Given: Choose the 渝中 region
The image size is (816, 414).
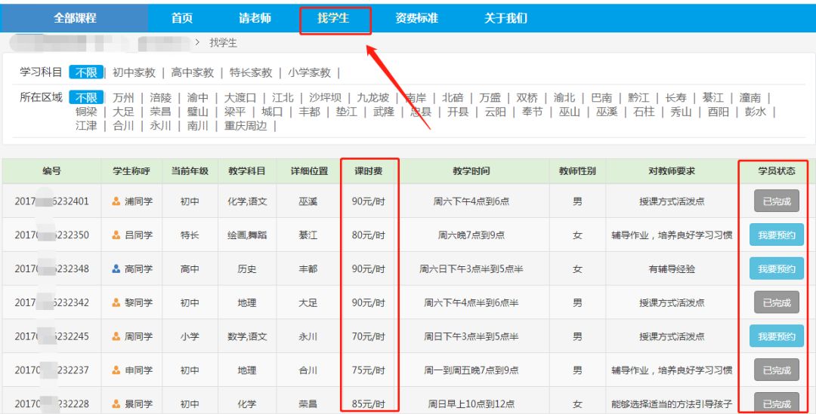Looking at the screenshot, I should [x=198, y=98].
